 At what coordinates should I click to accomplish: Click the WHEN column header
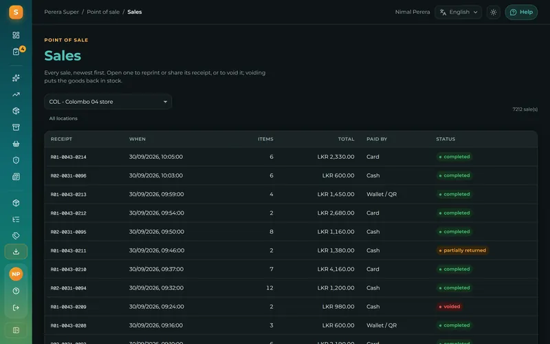pyautogui.click(x=137, y=140)
